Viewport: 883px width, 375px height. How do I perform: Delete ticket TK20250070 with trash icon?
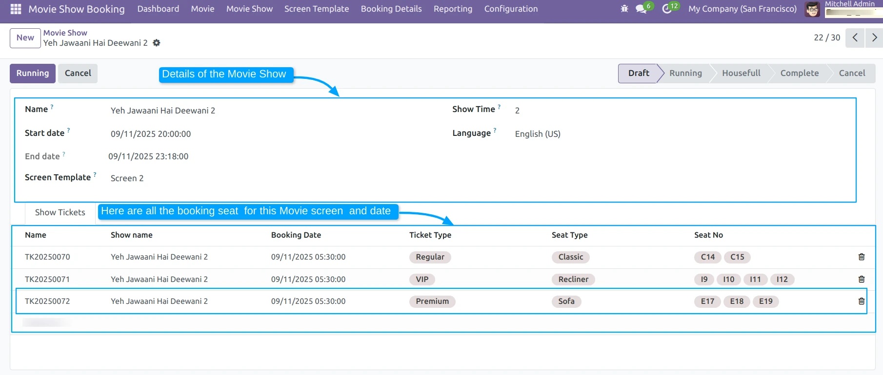pos(862,257)
